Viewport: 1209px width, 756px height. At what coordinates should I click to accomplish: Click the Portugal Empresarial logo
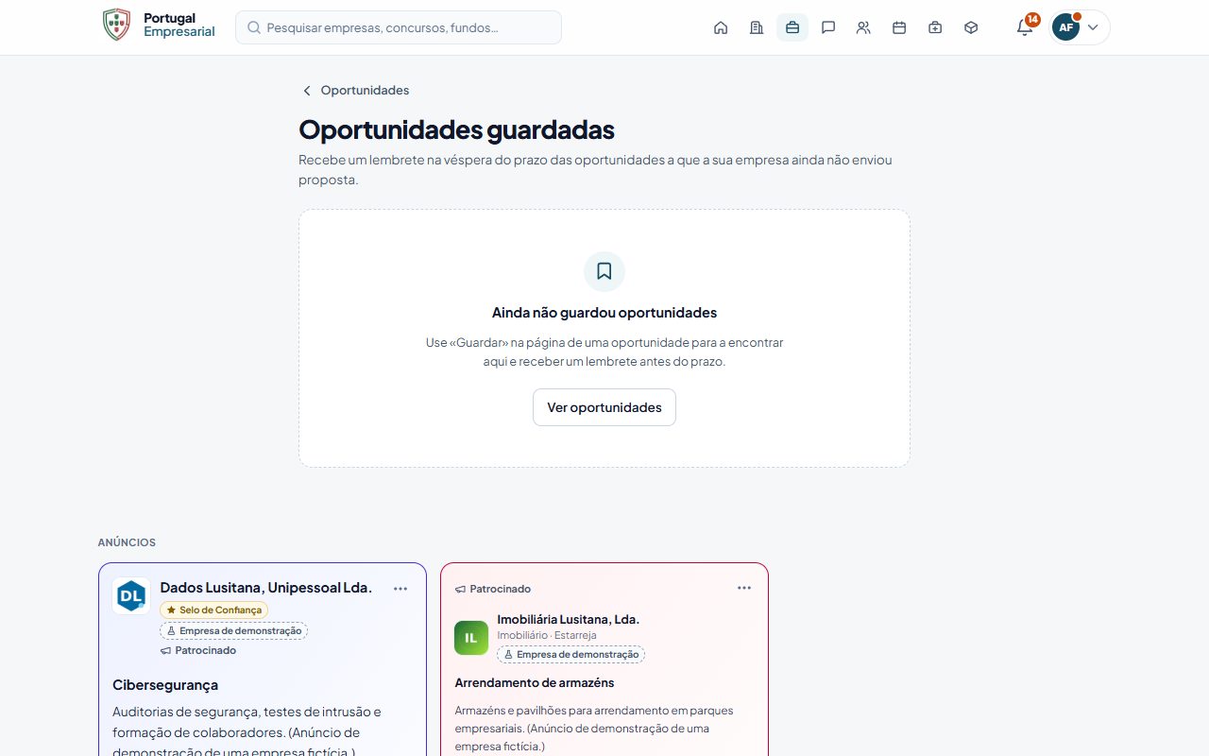point(159,26)
